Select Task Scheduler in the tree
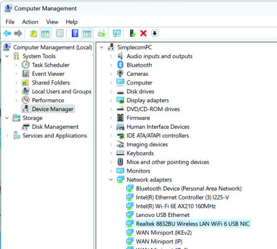The width and height of the screenshot is (277, 249). pos(50,65)
